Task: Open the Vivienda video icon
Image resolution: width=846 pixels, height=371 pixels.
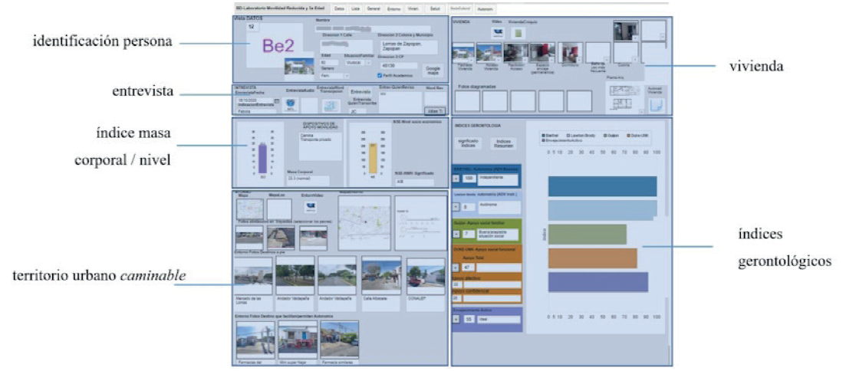Action: 497,33
